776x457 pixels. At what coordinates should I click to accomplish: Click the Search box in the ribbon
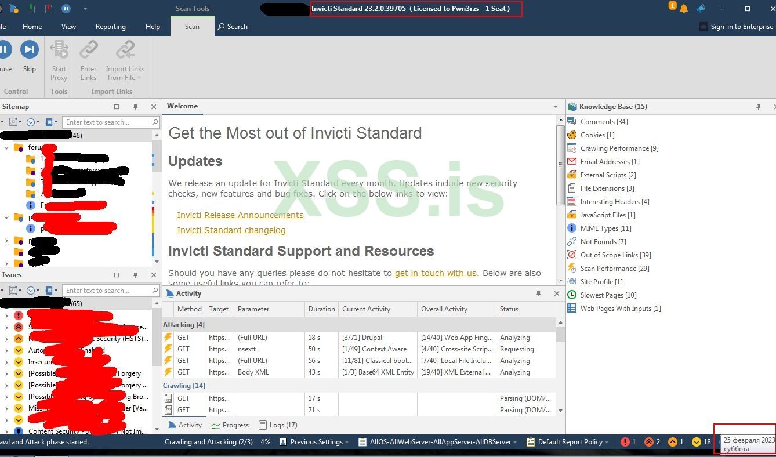coord(233,27)
